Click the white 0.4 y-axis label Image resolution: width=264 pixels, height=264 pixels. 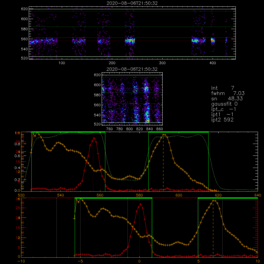pos(17,168)
